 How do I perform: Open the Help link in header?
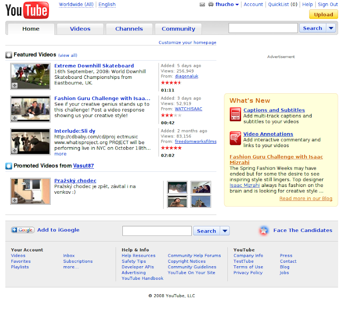307,4
